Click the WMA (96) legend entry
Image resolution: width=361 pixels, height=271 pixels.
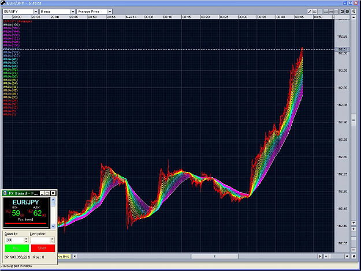pos(10,59)
